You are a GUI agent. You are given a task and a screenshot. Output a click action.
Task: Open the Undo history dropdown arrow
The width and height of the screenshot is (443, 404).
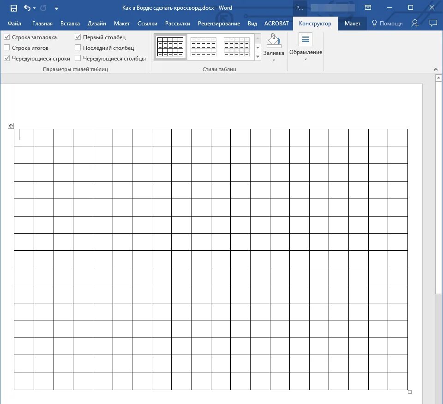point(35,8)
